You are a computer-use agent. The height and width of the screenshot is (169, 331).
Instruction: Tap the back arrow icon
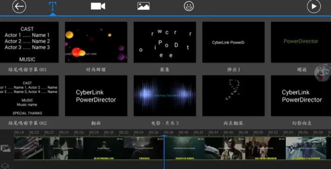click(19, 7)
